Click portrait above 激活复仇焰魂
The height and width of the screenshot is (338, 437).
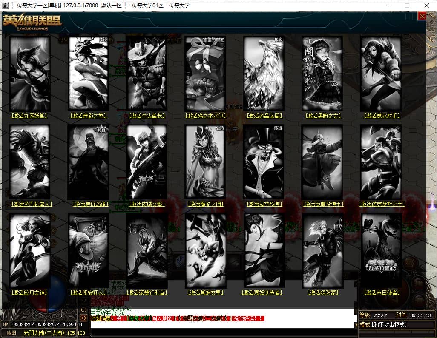(x=88, y=162)
